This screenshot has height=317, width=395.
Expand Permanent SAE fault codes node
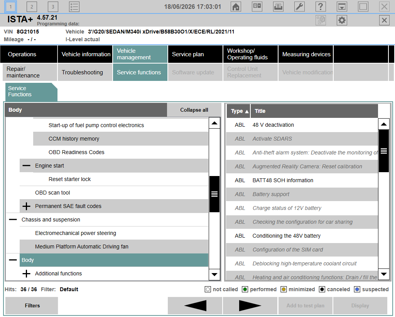[26, 206]
